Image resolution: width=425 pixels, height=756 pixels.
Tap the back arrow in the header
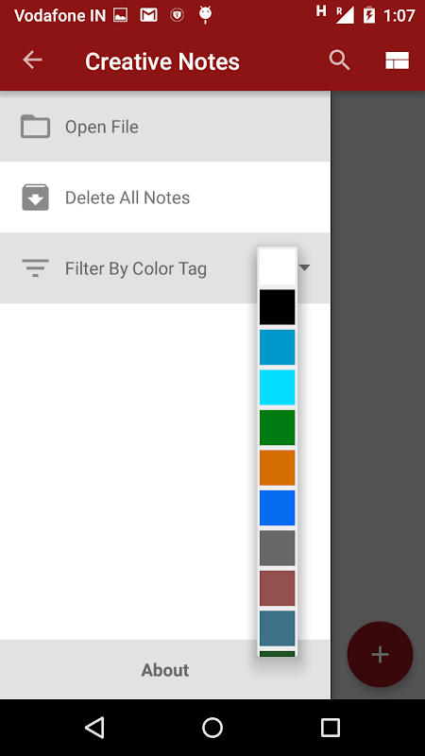coord(32,60)
